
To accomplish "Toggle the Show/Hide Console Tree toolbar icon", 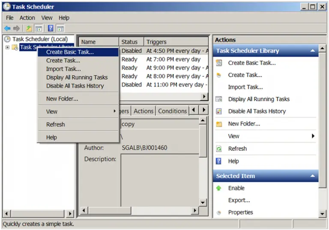I will click(39, 28).
